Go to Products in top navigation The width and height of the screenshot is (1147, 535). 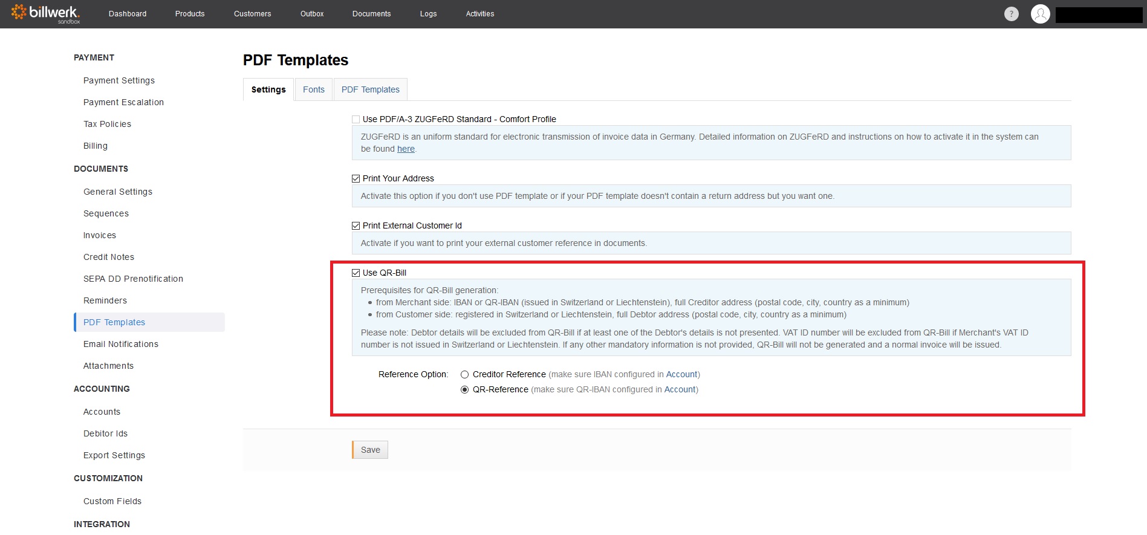click(x=190, y=14)
